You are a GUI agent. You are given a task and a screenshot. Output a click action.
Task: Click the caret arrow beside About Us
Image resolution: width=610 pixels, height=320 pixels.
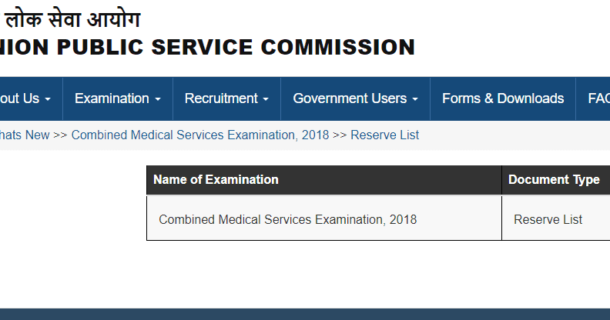(48, 99)
